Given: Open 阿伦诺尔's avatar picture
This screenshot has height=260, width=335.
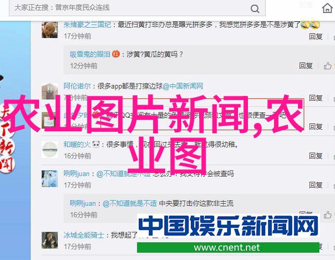Looking at the screenshot, I should pos(49,91).
